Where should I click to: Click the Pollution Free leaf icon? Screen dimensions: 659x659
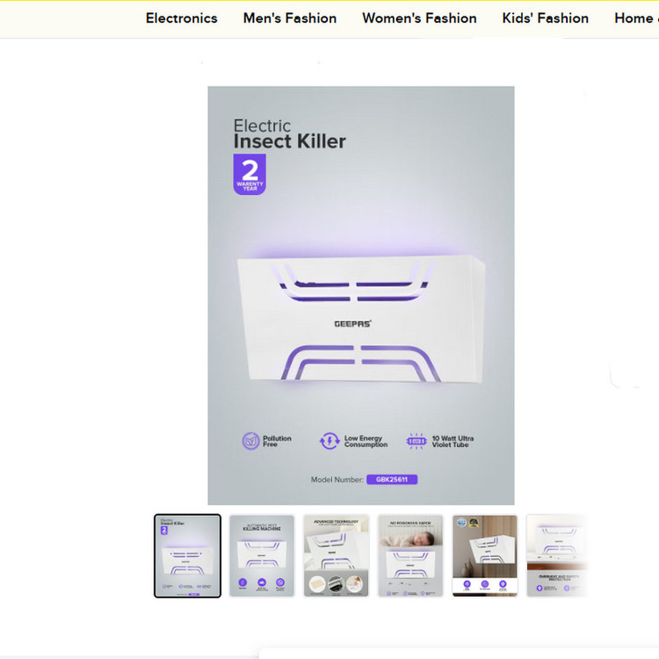click(251, 441)
